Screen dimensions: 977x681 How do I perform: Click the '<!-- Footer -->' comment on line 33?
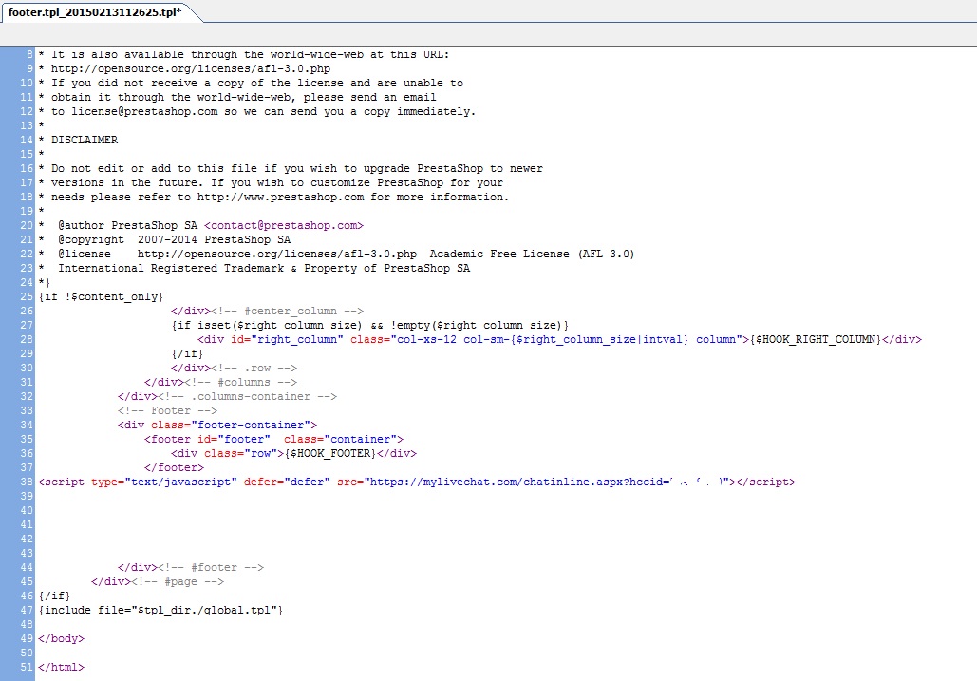click(168, 410)
